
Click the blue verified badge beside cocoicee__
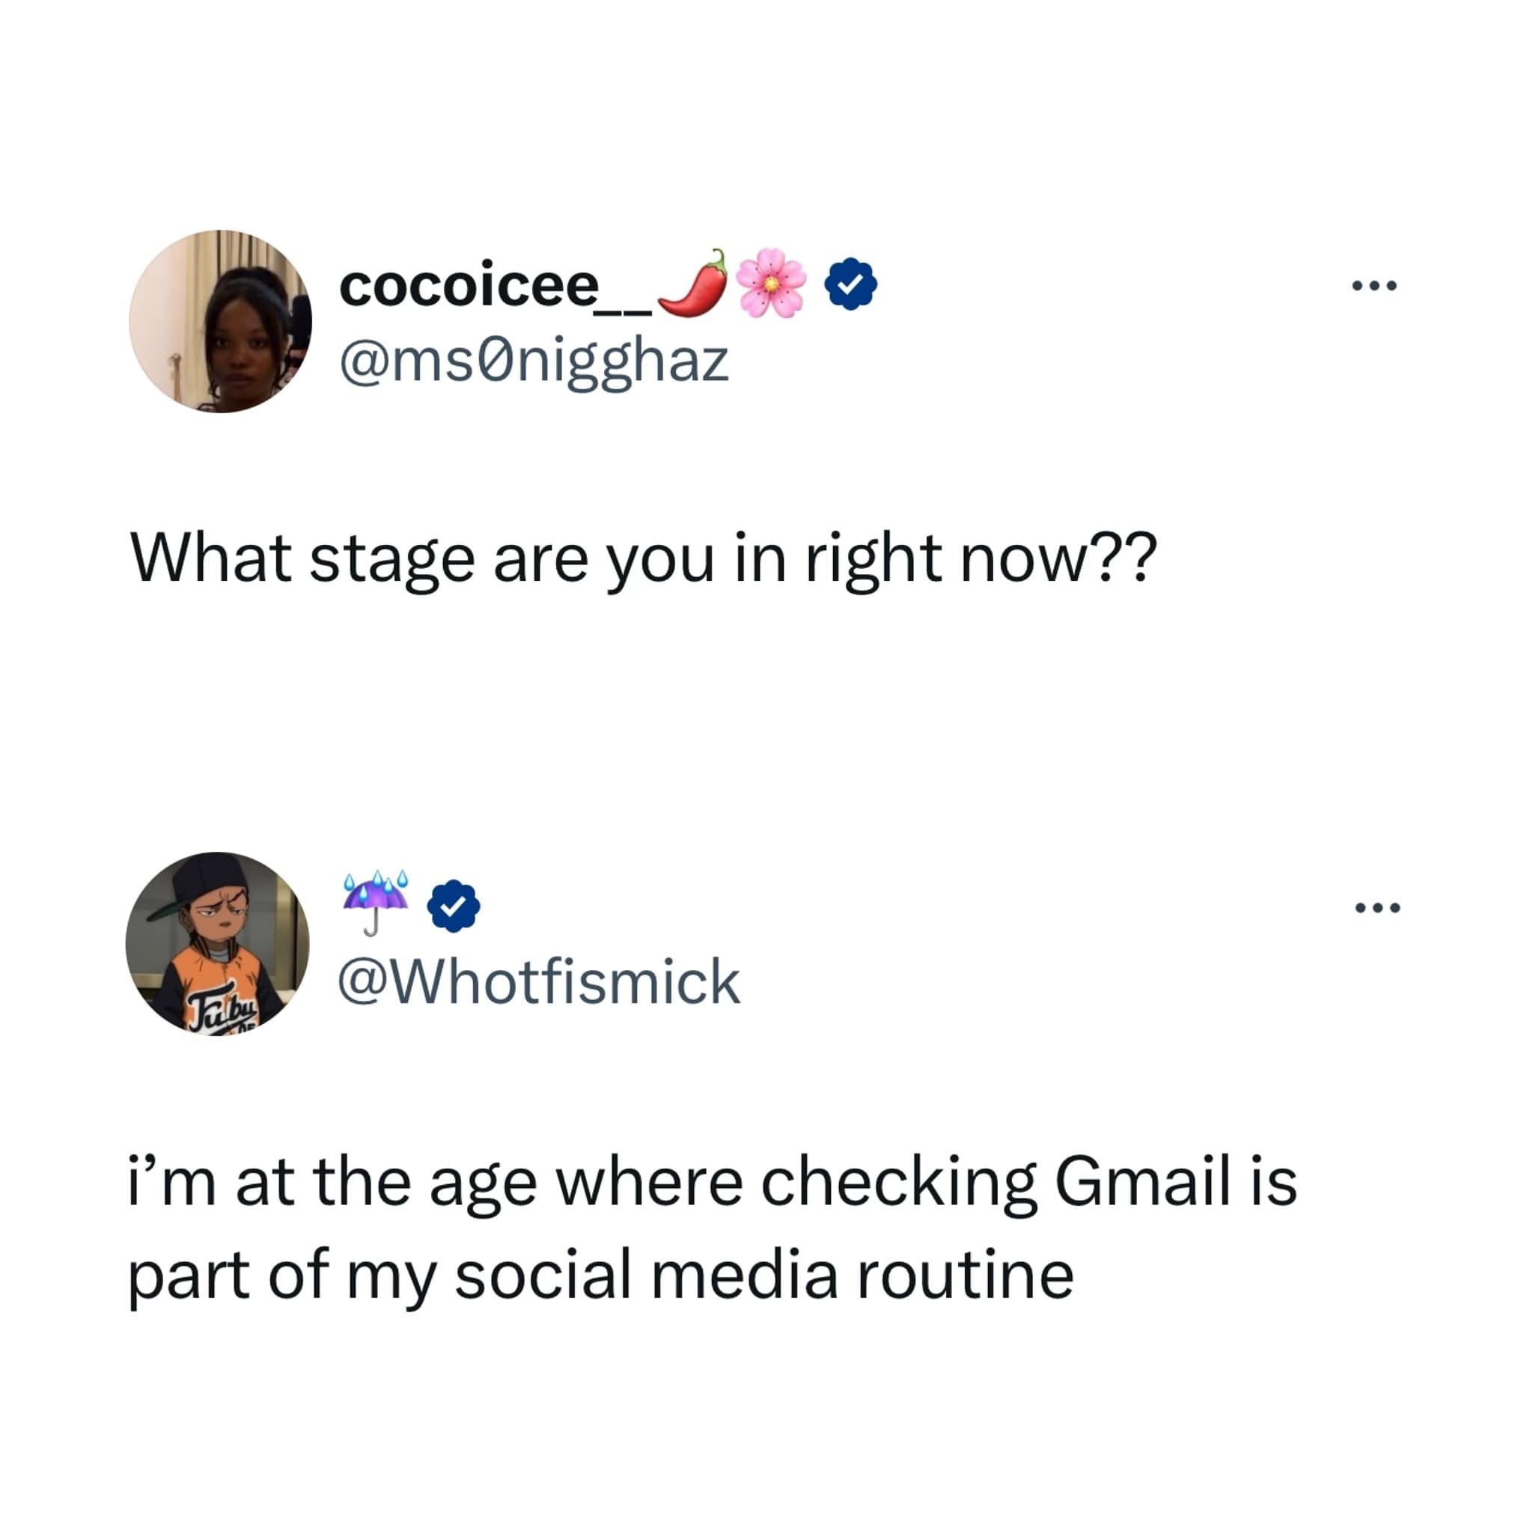[850, 283]
